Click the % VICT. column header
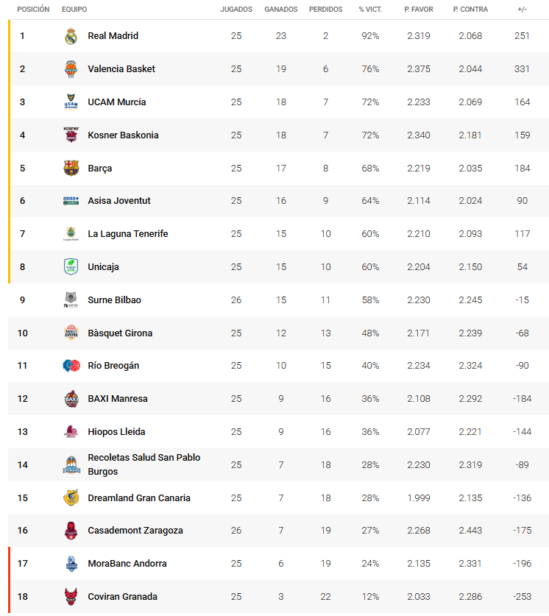549x616 pixels. (369, 10)
